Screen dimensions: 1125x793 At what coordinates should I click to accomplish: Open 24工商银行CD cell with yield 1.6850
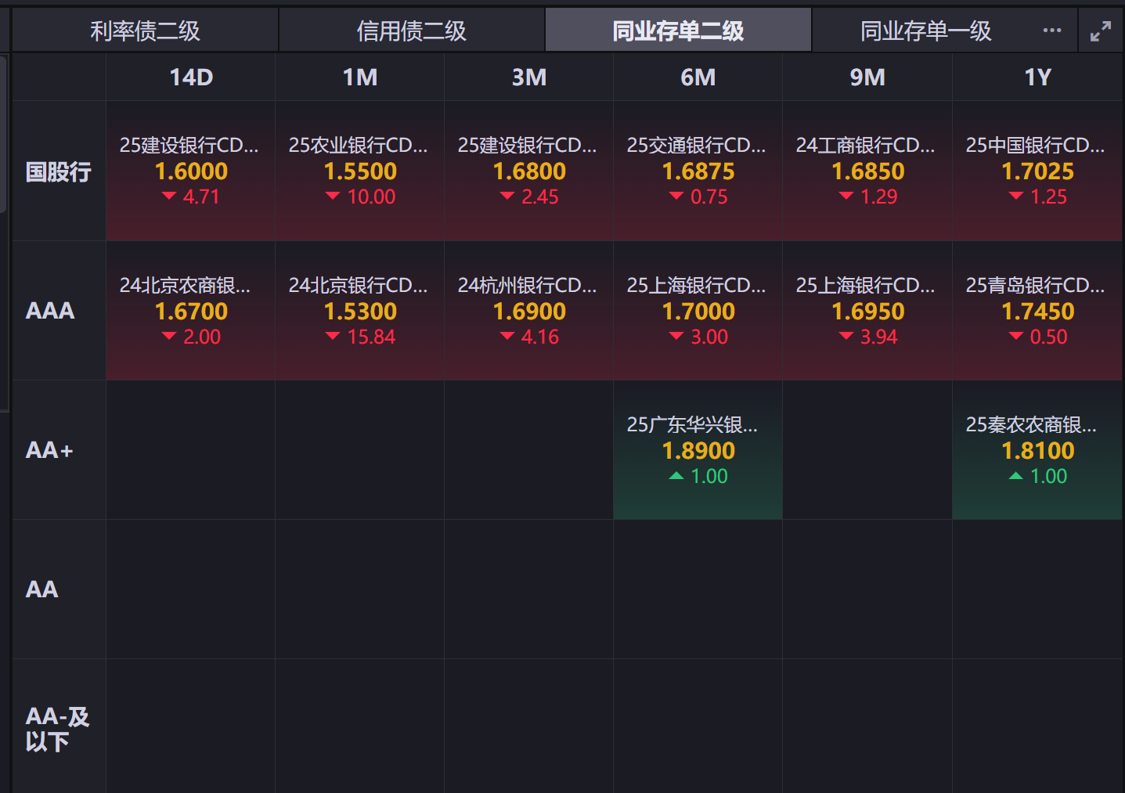click(867, 171)
